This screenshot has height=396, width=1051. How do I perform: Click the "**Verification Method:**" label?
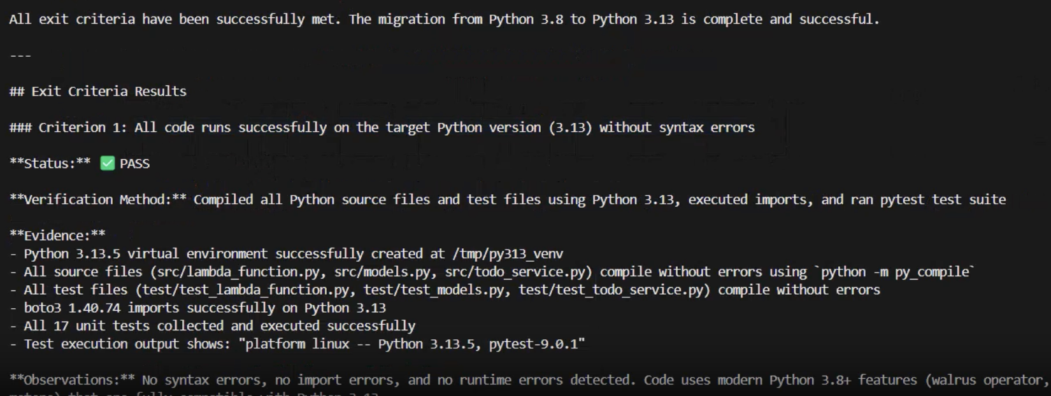point(98,200)
